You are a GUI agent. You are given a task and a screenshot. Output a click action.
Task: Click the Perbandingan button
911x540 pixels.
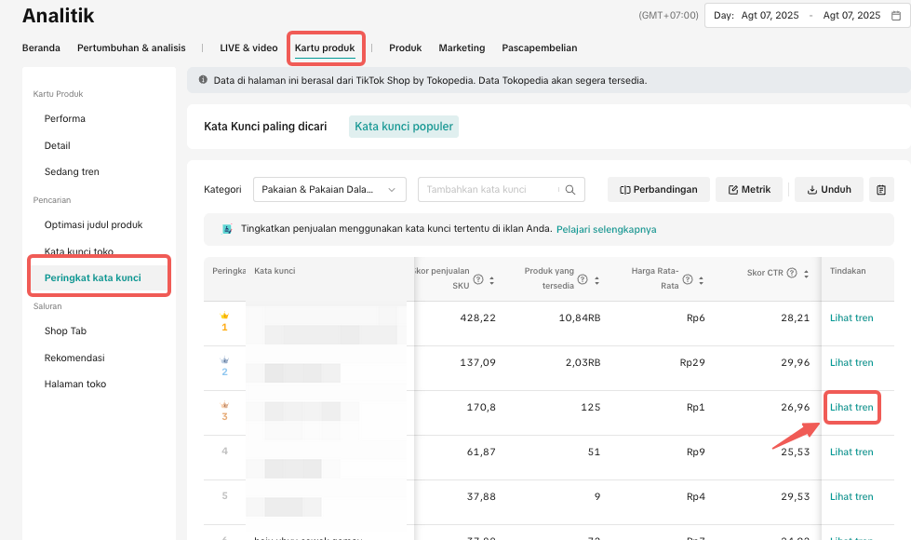(659, 190)
